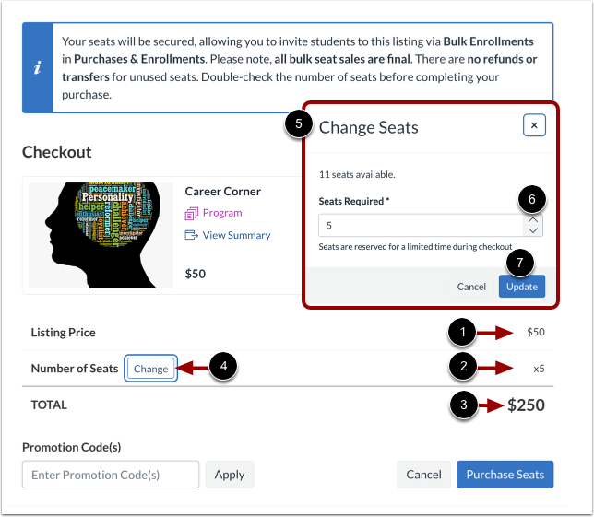Click the Seats Required input field
The width and height of the screenshot is (594, 517).
420,226
